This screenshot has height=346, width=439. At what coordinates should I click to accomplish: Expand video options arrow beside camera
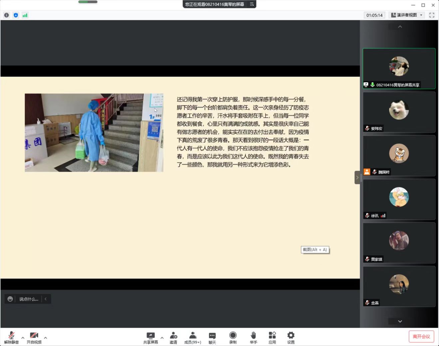45,338
